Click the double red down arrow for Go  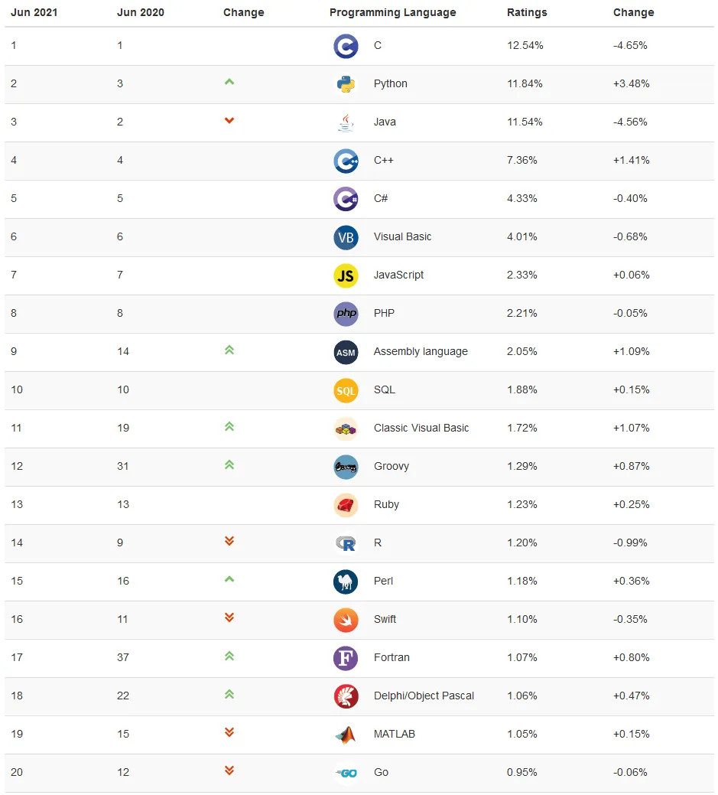pos(229,771)
